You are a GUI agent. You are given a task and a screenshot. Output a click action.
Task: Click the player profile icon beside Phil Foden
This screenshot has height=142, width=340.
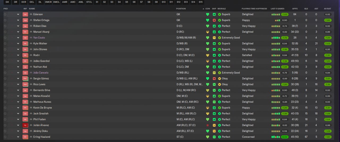(31, 119)
